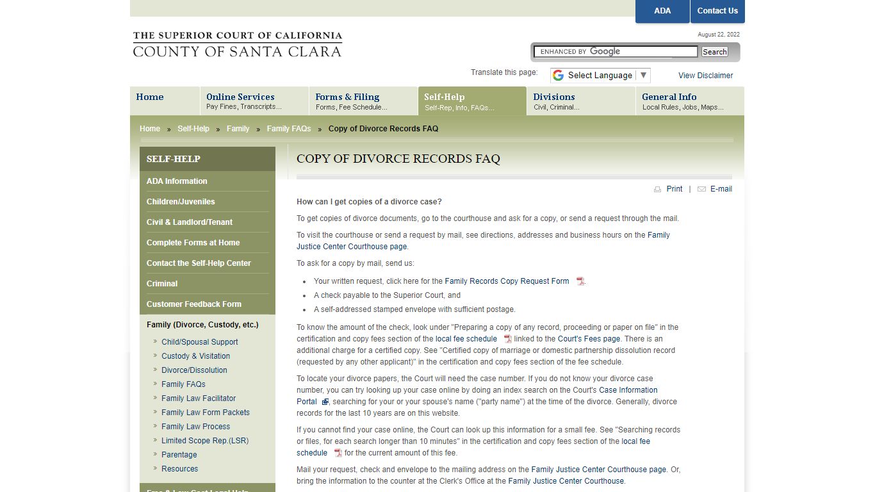875x492 pixels.
Task: Click the printer icon beside Print
Action: coord(657,189)
